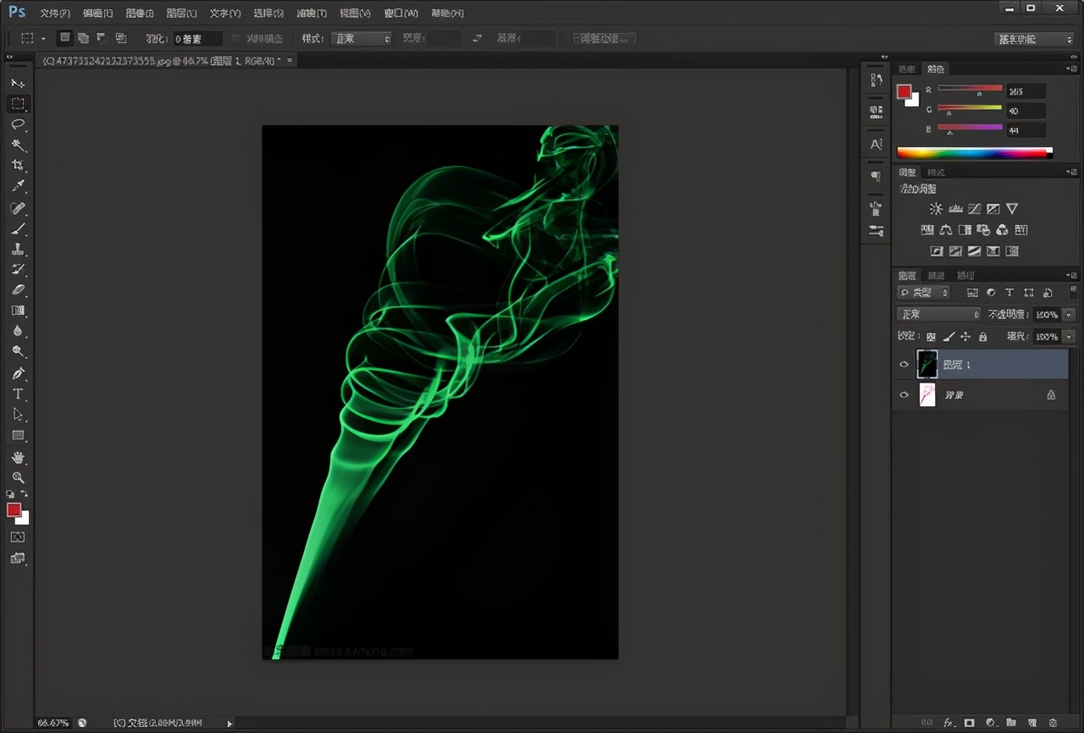Viewport: 1084px width, 733px height.
Task: Open the Character panel icon in dock
Action: coord(876,144)
